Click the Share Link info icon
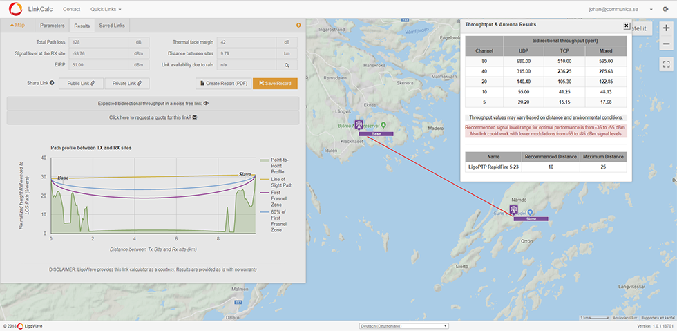677x331 pixels. click(x=52, y=83)
